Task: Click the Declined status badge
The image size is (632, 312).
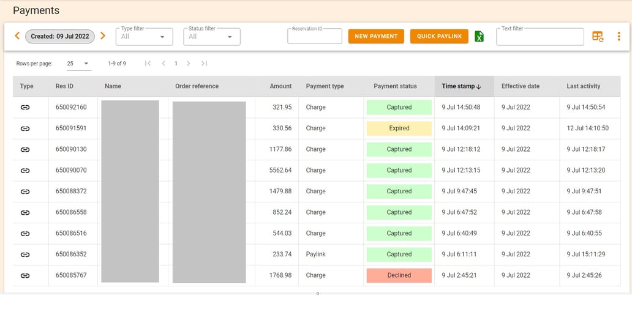Action: pos(399,275)
